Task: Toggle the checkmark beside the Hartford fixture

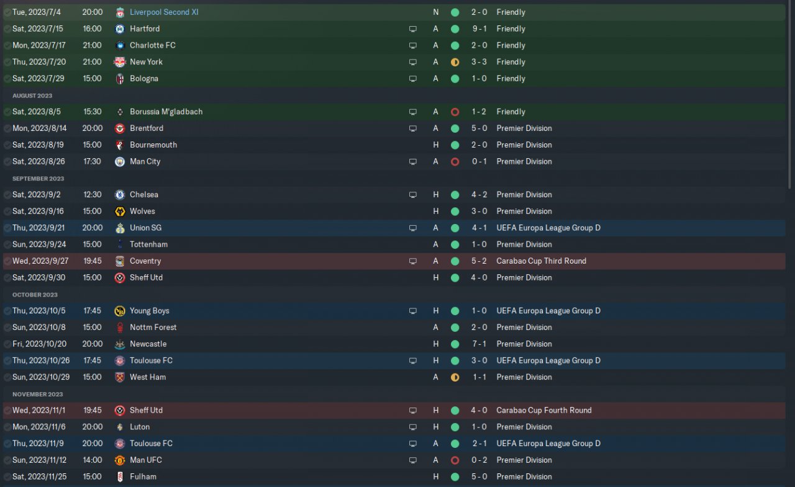Action: click(7, 29)
